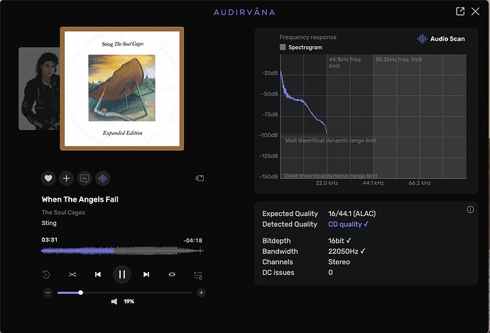The height and width of the screenshot is (333, 490).
Task: Mute audio using the speaker icon
Action: click(114, 302)
